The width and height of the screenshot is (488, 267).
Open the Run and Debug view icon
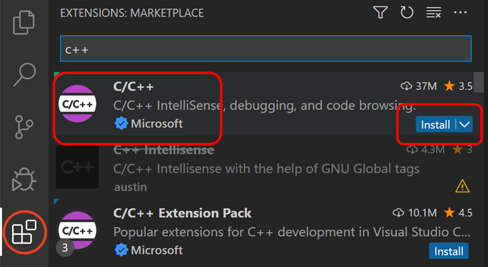pos(23,180)
